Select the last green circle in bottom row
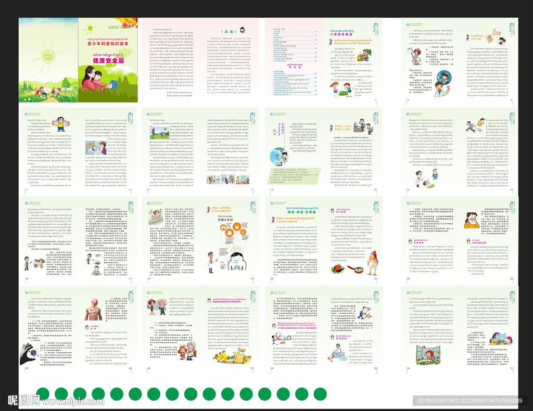 click(x=320, y=394)
